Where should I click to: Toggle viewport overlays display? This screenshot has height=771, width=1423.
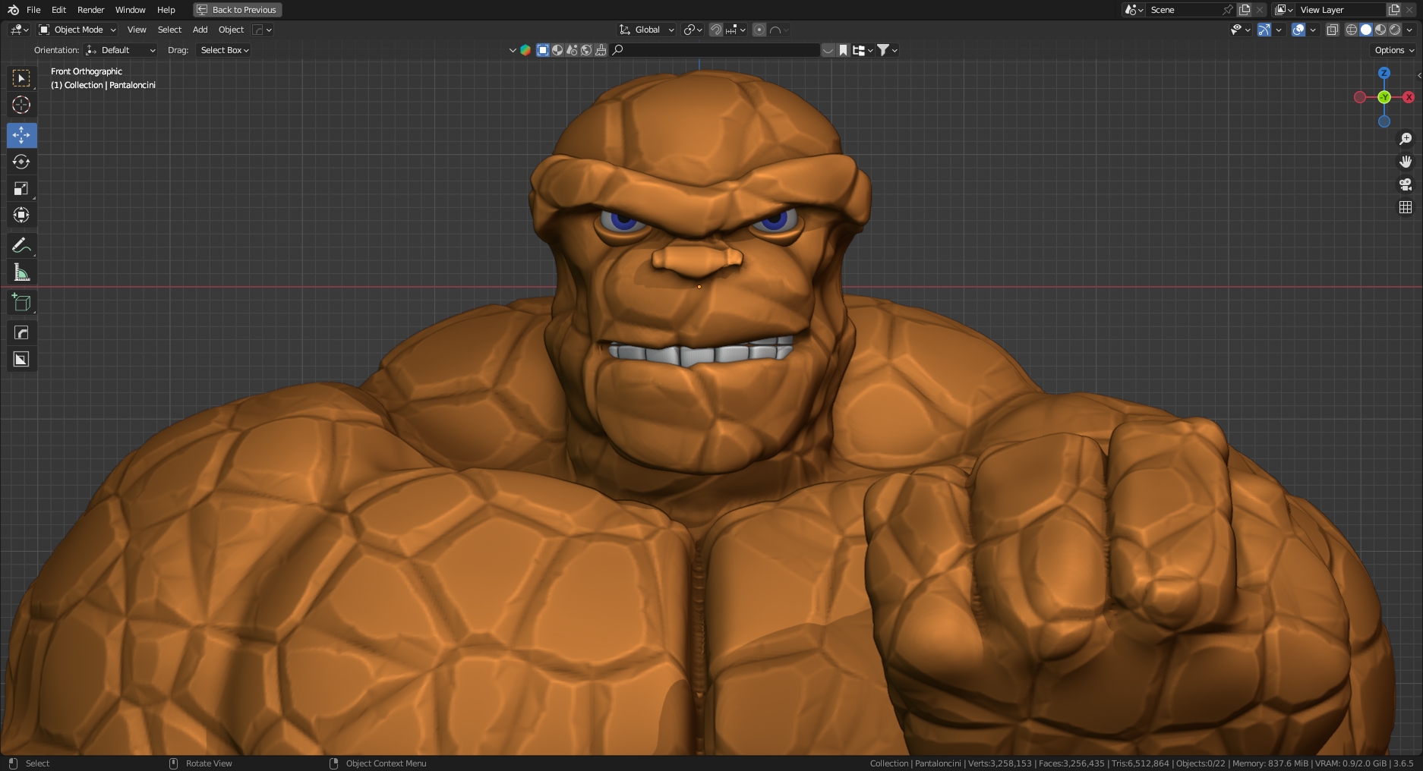1298,30
